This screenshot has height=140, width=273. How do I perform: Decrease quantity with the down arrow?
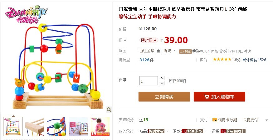[162, 83]
